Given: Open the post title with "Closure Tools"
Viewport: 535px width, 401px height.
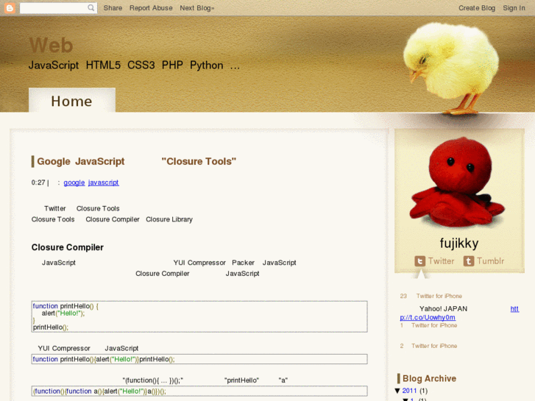Looking at the screenshot, I should (x=136, y=161).
